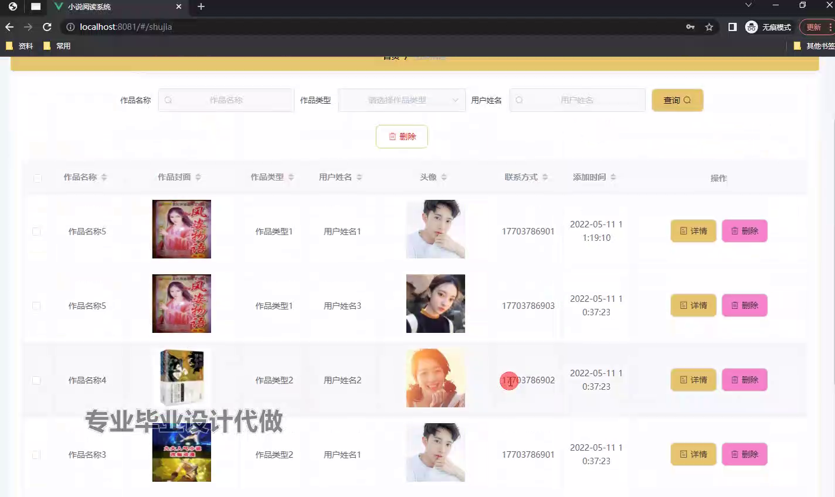The width and height of the screenshot is (835, 497).
Task: Go forward with browser forward arrow
Action: pos(28,27)
